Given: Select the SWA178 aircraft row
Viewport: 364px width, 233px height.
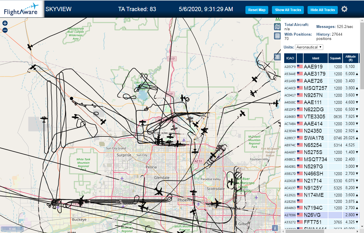Looking at the screenshot, I should (321, 138).
